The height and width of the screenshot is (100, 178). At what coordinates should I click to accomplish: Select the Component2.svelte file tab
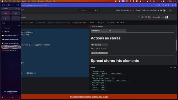coord(80,23)
